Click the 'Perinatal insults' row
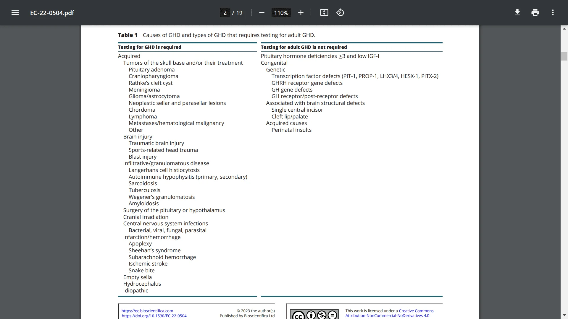The image size is (568, 319). click(291, 130)
